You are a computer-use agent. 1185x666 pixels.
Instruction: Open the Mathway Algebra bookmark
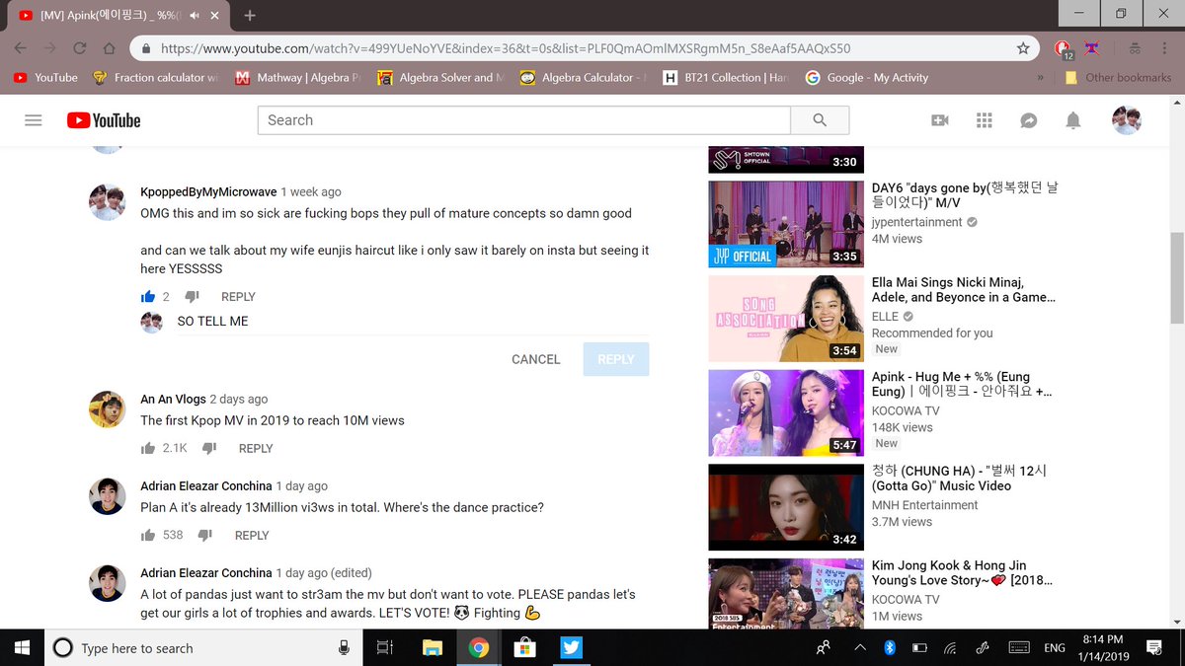pyautogui.click(x=298, y=77)
